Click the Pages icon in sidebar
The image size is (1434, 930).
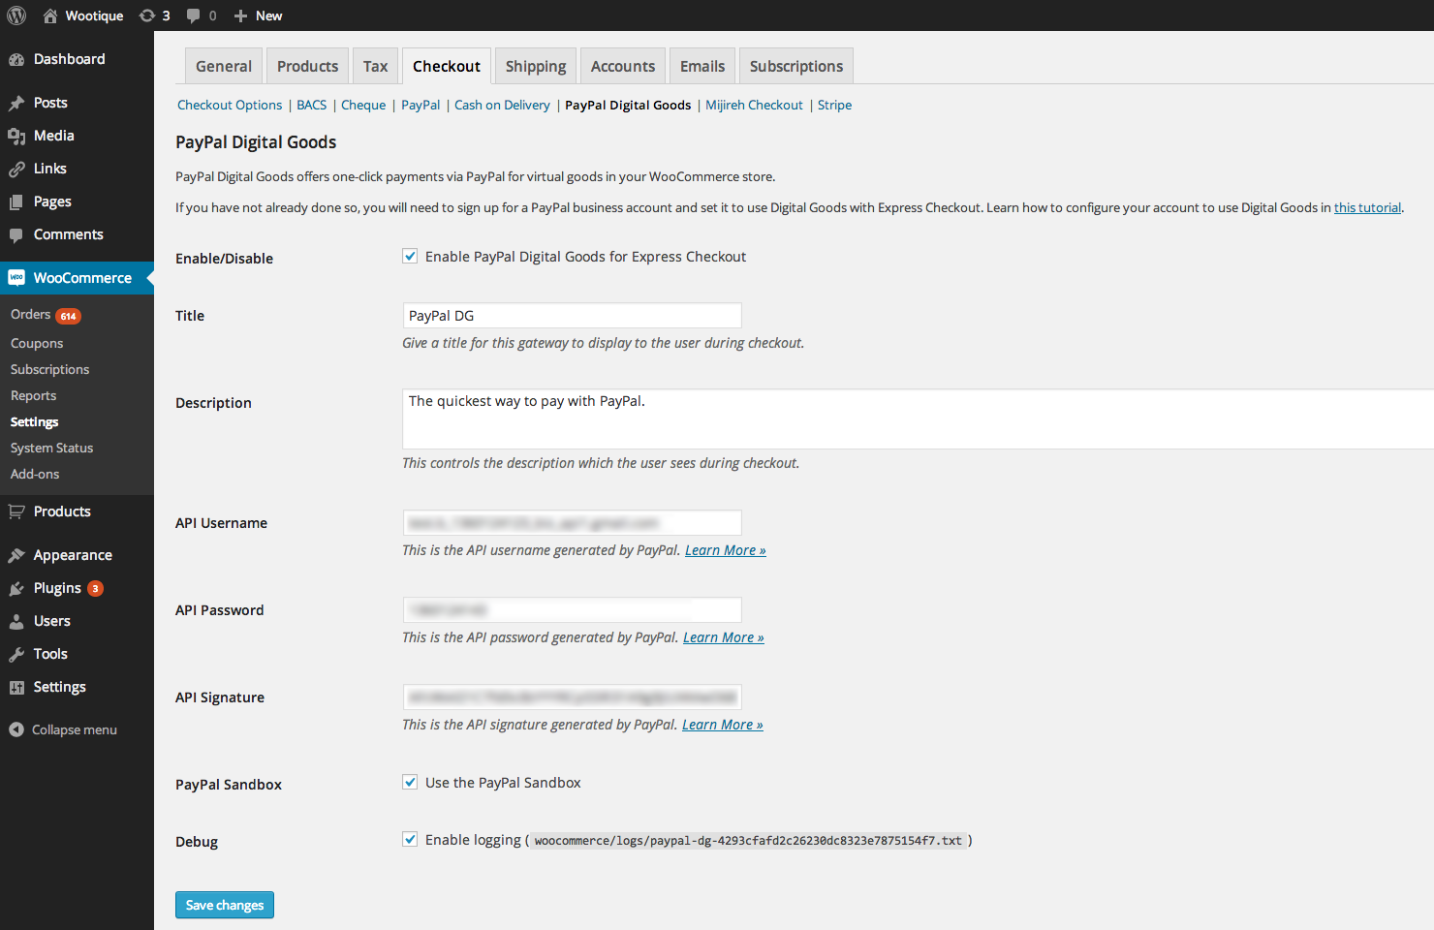[x=16, y=201]
